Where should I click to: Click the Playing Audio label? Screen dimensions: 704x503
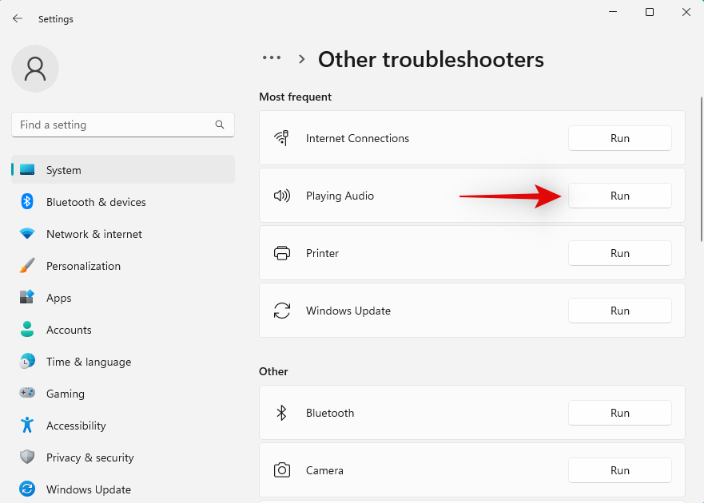[340, 196]
